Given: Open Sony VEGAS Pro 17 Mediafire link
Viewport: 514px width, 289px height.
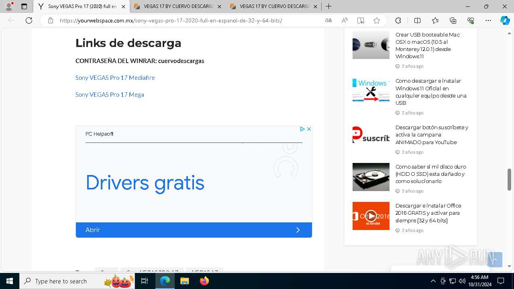Looking at the screenshot, I should [115, 77].
